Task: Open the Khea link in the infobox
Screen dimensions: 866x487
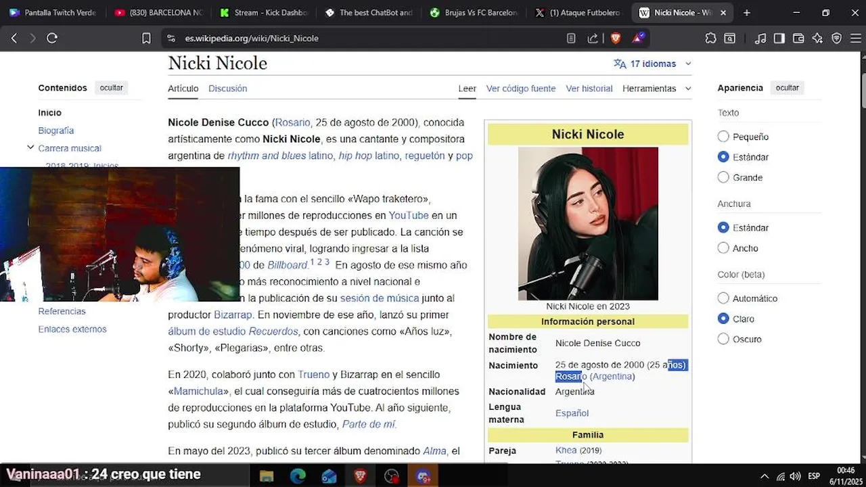Action: [566, 450]
